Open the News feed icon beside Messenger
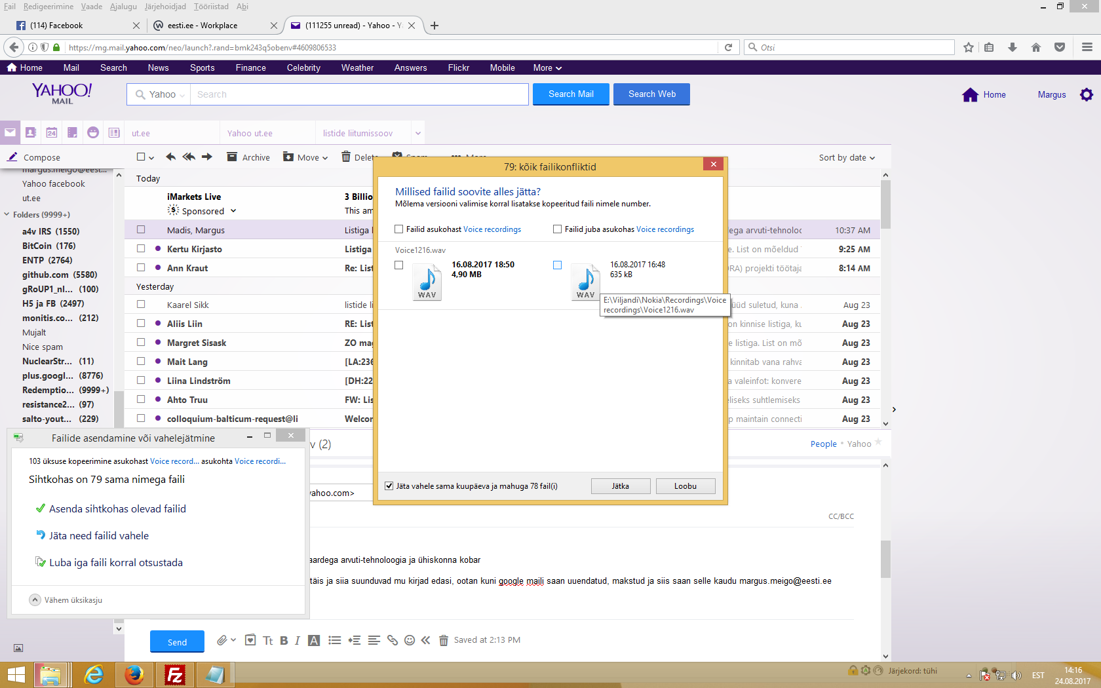Viewport: 1101px width, 688px height. pos(114,132)
